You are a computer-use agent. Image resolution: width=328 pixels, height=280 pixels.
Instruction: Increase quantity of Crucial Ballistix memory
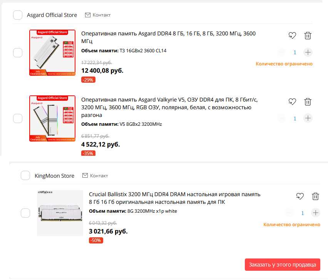(x=315, y=213)
